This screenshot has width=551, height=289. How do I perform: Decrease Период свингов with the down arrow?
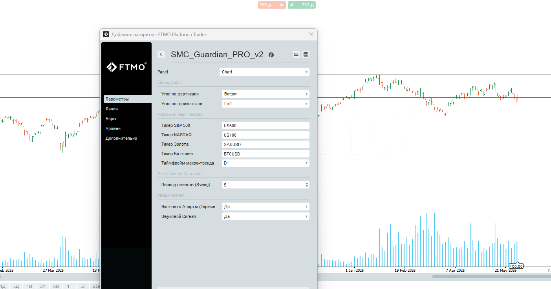pyautogui.click(x=307, y=187)
